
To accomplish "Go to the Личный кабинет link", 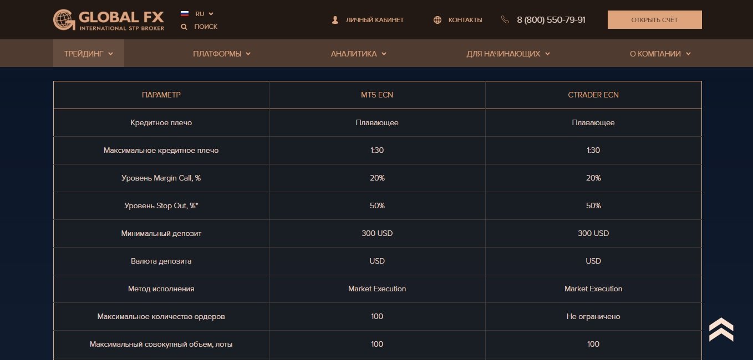I will pyautogui.click(x=375, y=20).
